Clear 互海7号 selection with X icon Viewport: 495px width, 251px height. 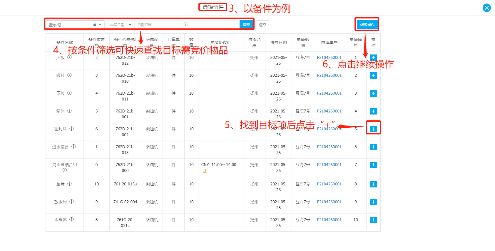[x=95, y=25]
